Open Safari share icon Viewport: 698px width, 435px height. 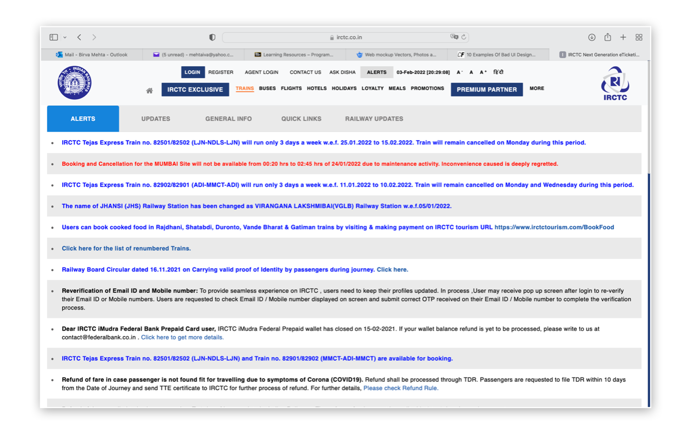coord(608,37)
